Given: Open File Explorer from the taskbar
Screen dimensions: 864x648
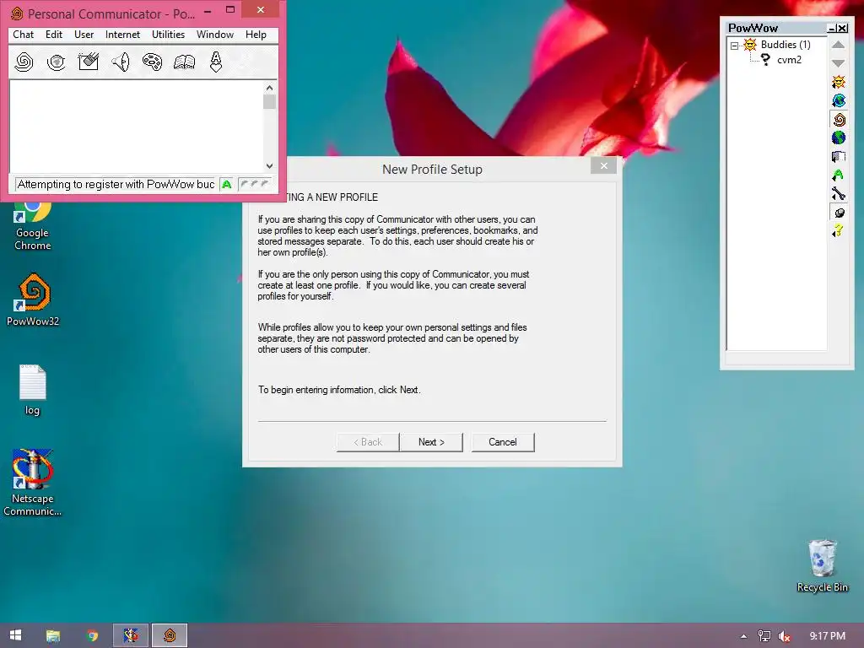Looking at the screenshot, I should coord(53,636).
